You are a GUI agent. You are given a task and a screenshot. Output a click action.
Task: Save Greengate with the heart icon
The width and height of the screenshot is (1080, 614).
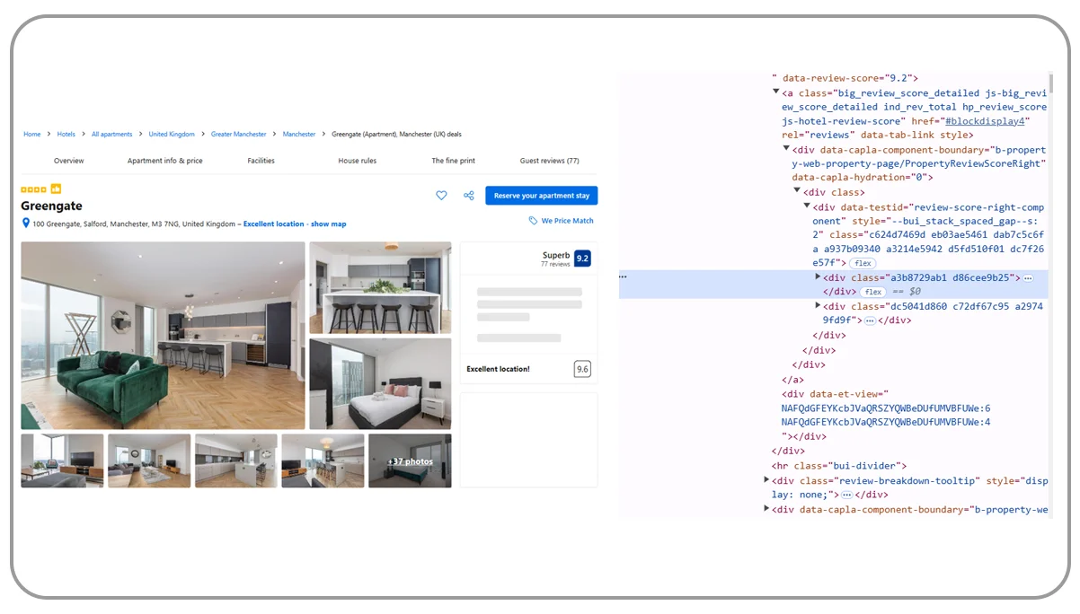pyautogui.click(x=441, y=196)
